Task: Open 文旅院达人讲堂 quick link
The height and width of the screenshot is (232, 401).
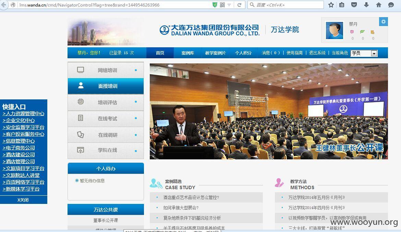Action: point(21,175)
